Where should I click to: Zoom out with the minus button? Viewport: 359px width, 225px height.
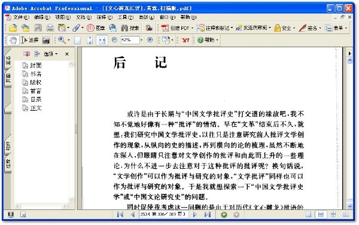coord(114,40)
